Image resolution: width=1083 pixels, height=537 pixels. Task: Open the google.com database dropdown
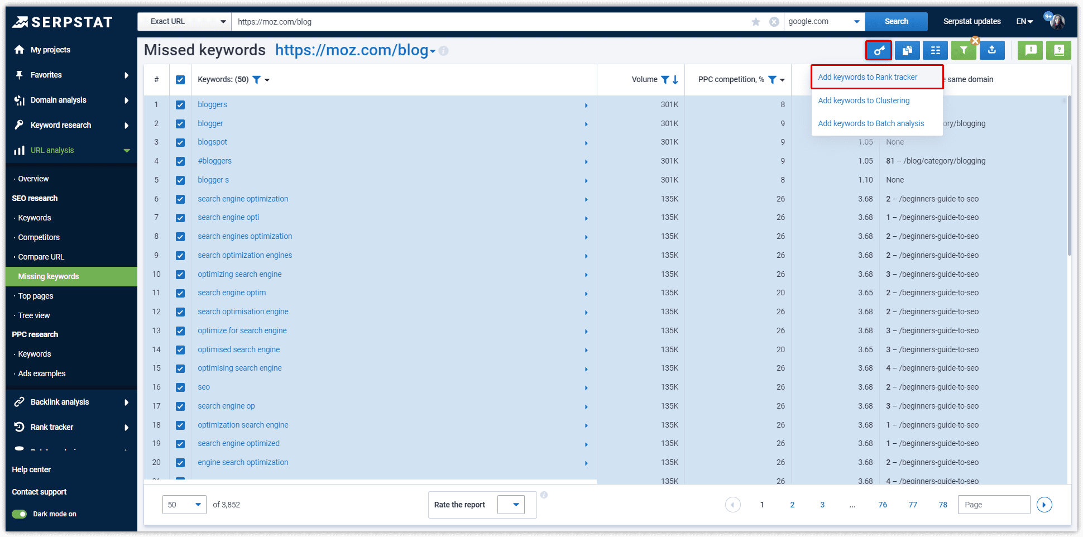824,22
